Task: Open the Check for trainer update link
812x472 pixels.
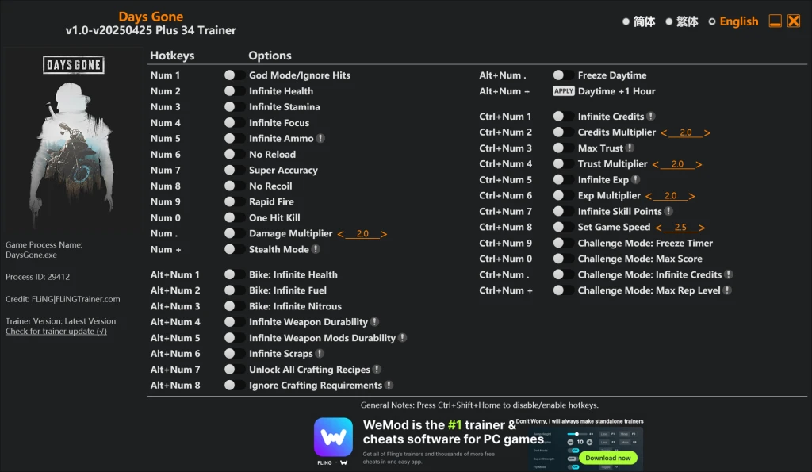Action: point(56,332)
